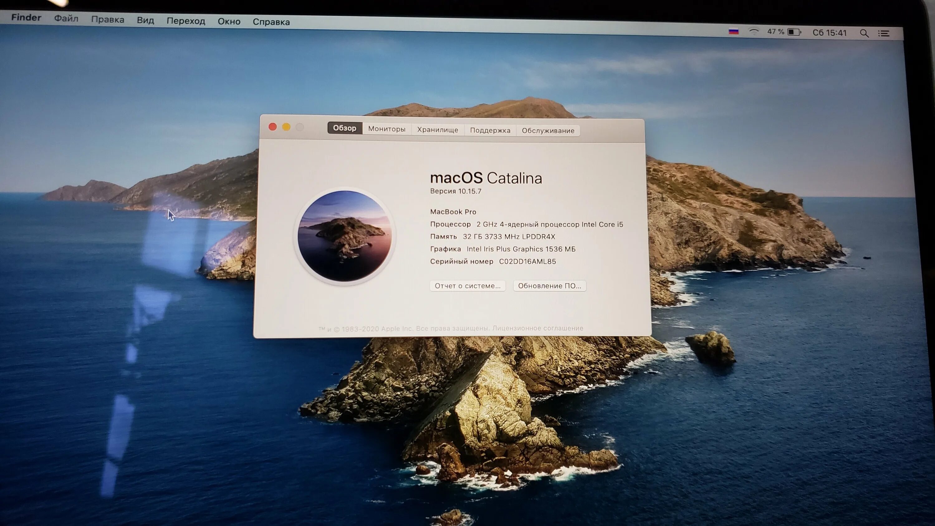
Task: Click the Обновление ПО... button
Action: click(549, 286)
